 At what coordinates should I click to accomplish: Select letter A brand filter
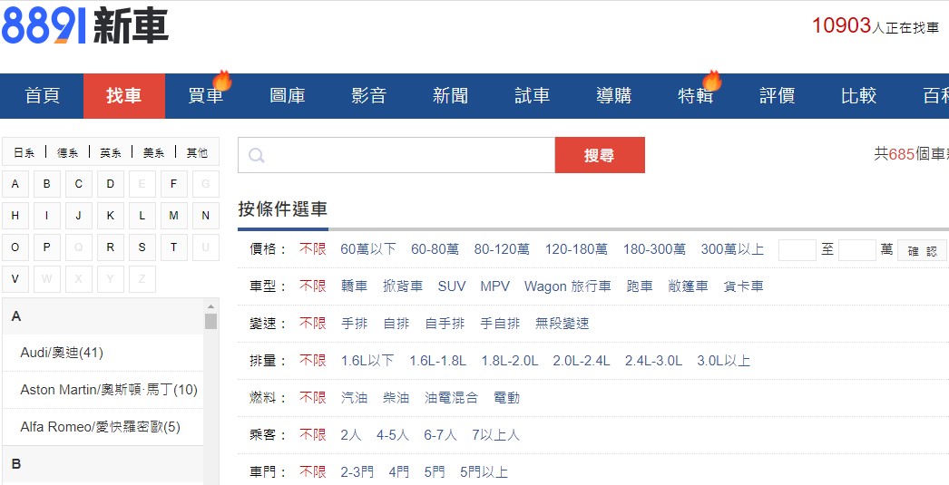[15, 185]
